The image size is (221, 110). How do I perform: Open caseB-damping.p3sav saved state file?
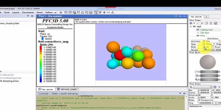pyautogui.click(x=9, y=81)
